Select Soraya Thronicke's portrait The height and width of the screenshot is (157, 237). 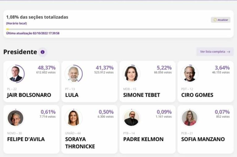73,118
